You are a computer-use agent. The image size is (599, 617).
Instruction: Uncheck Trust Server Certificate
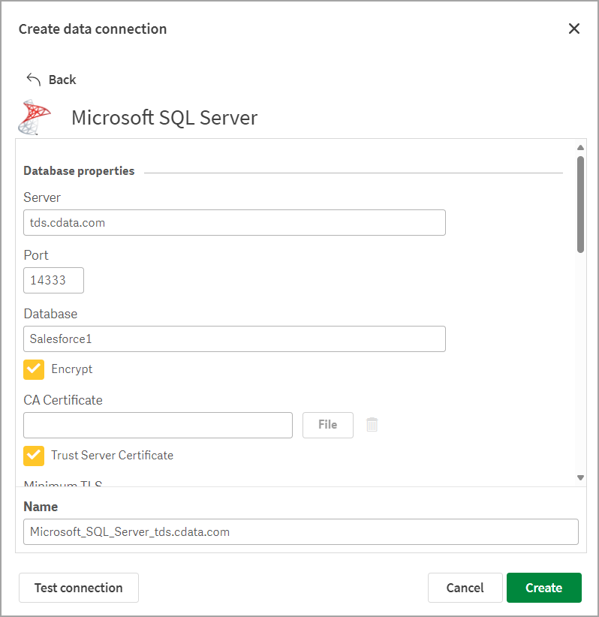tap(33, 456)
